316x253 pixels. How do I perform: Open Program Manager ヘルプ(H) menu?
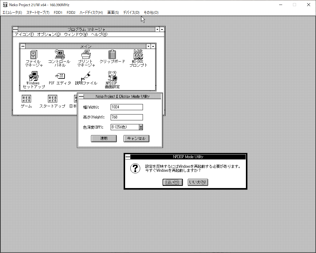click(x=99, y=34)
